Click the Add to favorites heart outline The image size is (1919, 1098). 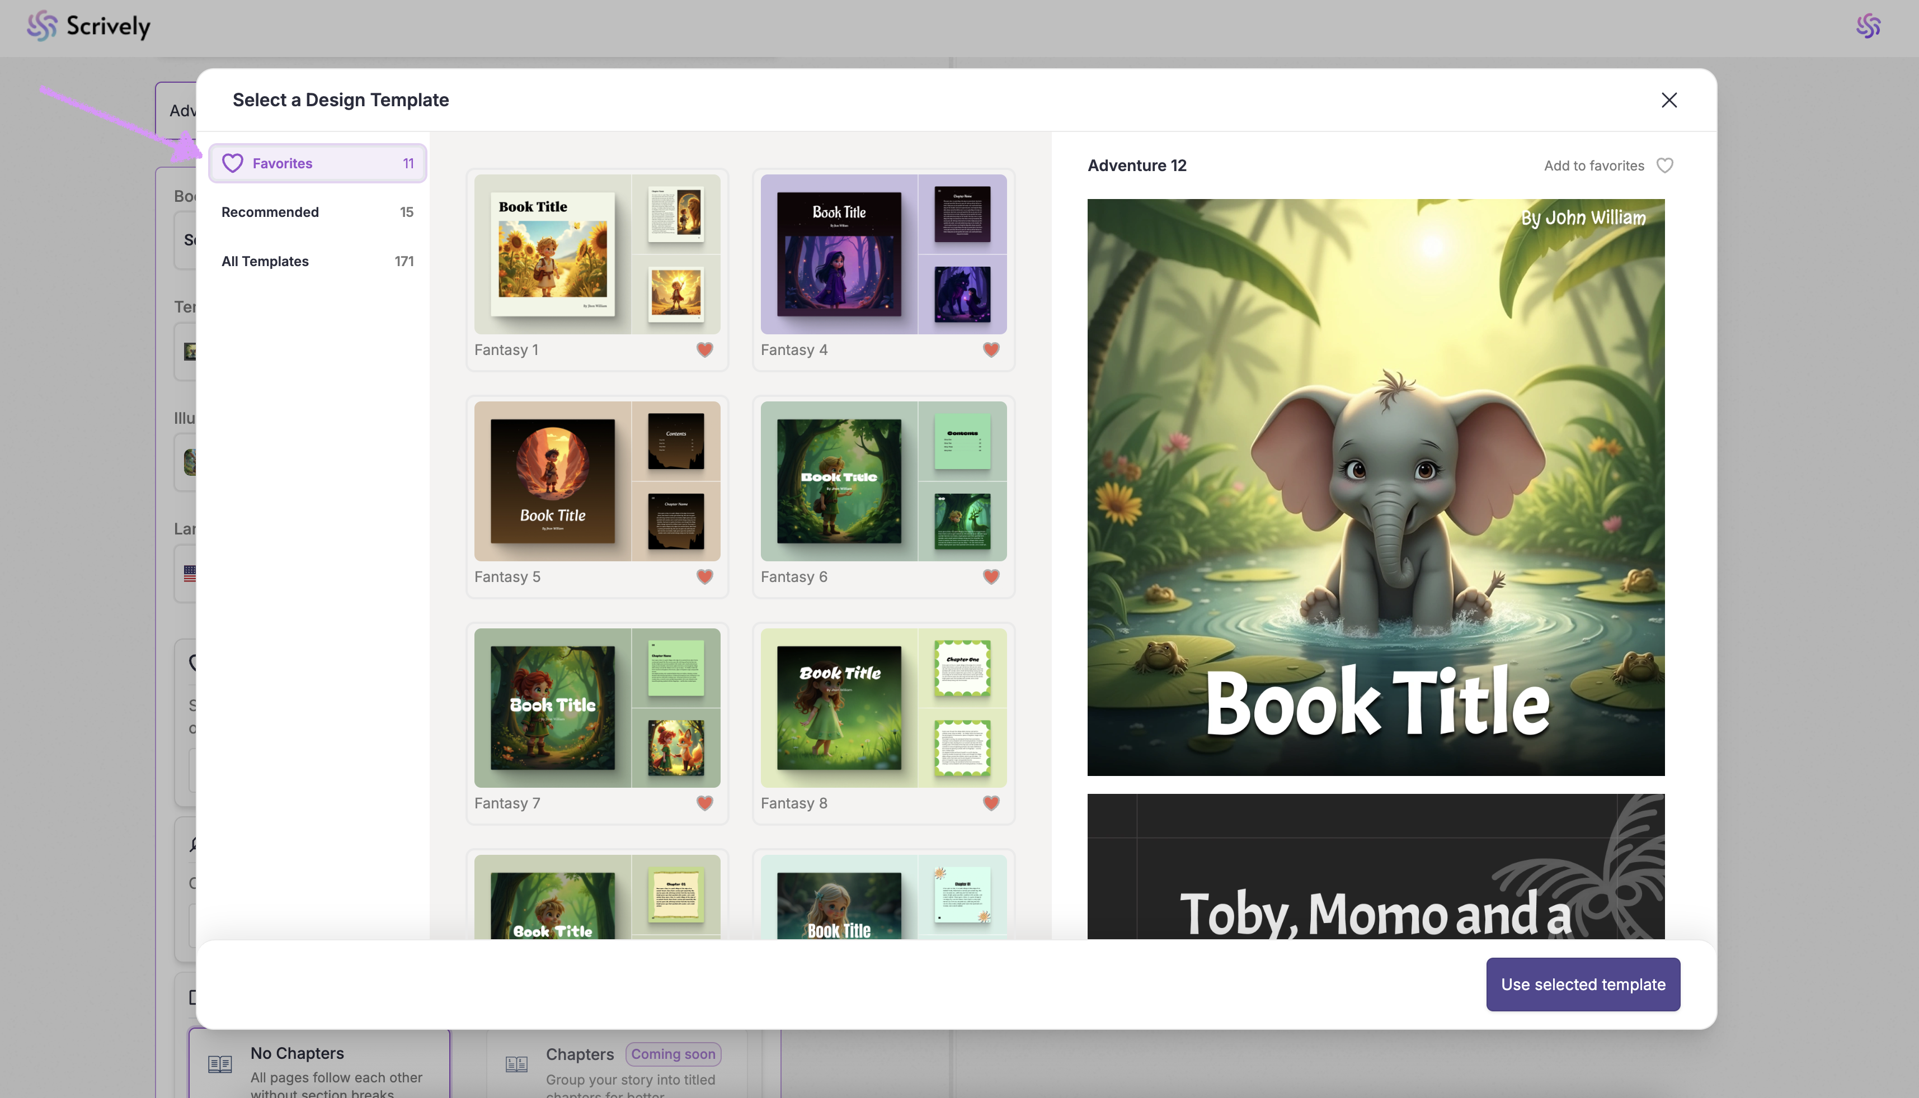(1664, 165)
